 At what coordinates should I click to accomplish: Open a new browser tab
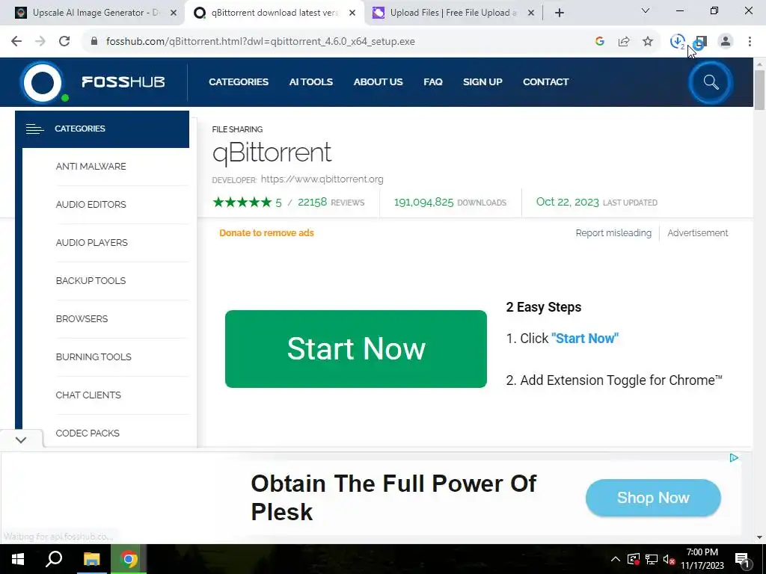click(x=560, y=13)
